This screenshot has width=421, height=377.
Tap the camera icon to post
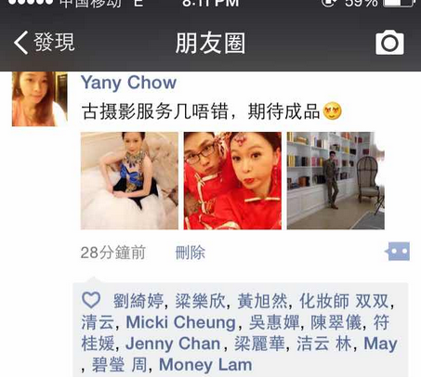point(389,43)
